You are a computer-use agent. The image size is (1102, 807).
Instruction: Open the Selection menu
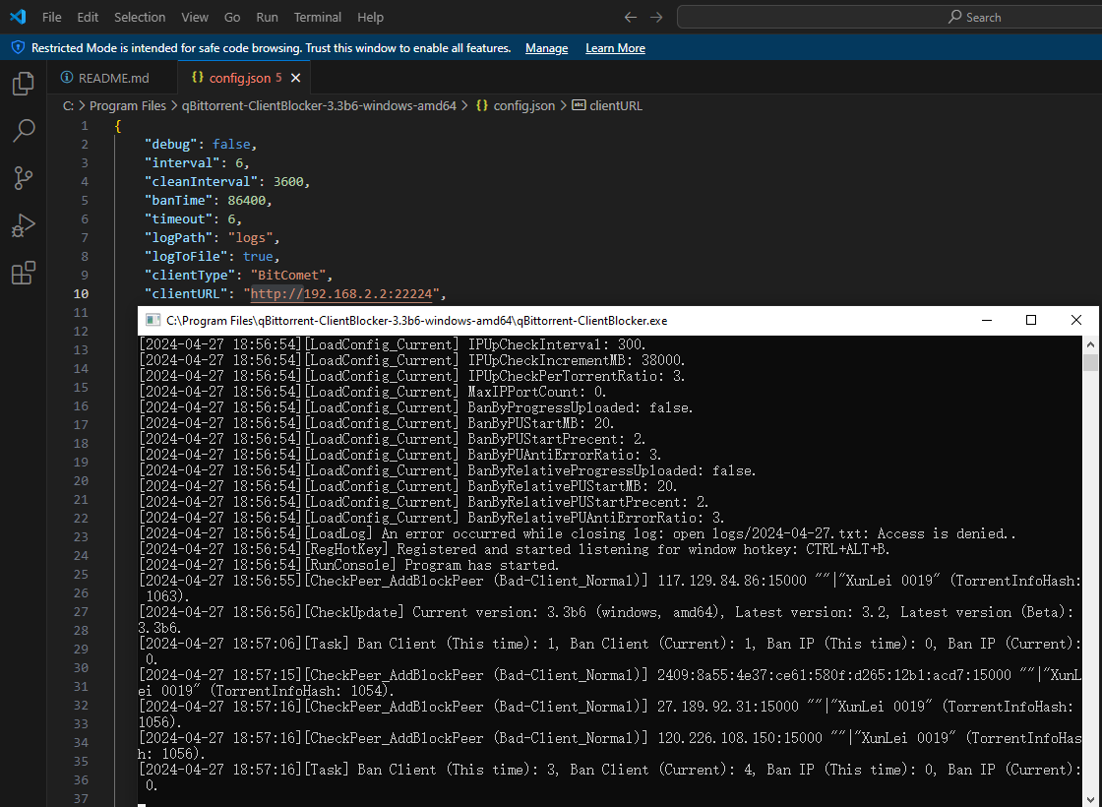tap(140, 17)
